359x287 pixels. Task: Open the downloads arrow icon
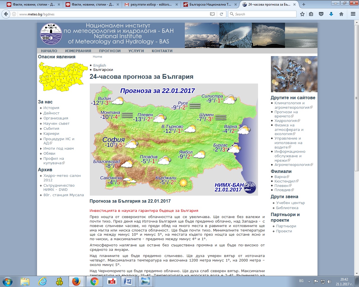[331, 14]
